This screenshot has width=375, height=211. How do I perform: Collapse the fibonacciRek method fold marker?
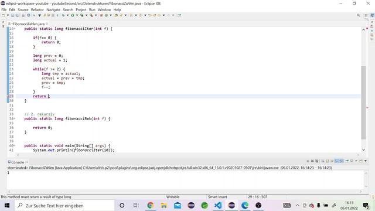(15, 118)
